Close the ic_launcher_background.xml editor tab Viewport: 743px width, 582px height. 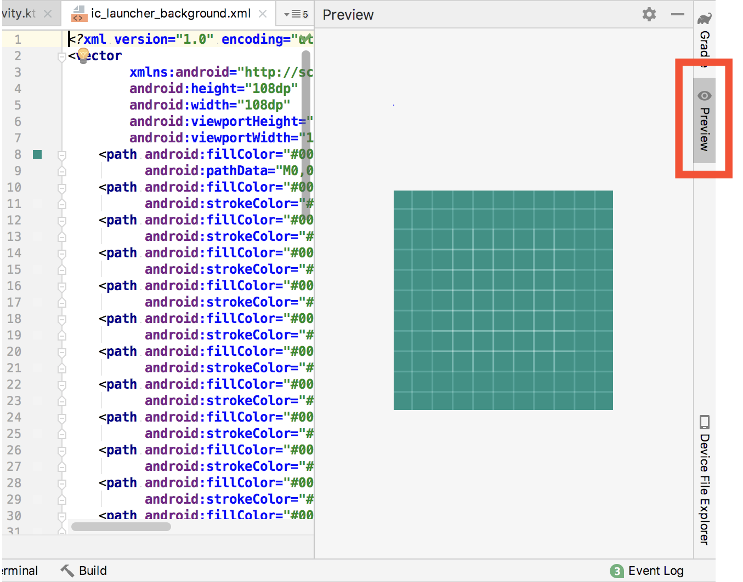(263, 14)
